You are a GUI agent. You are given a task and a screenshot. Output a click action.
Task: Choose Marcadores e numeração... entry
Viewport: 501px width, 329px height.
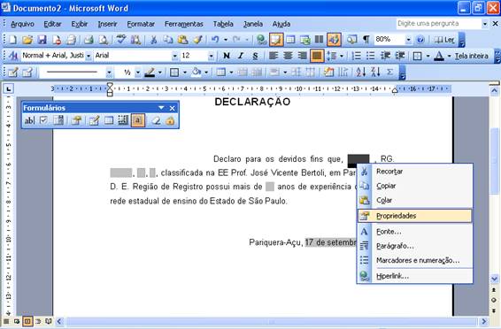pyautogui.click(x=415, y=260)
